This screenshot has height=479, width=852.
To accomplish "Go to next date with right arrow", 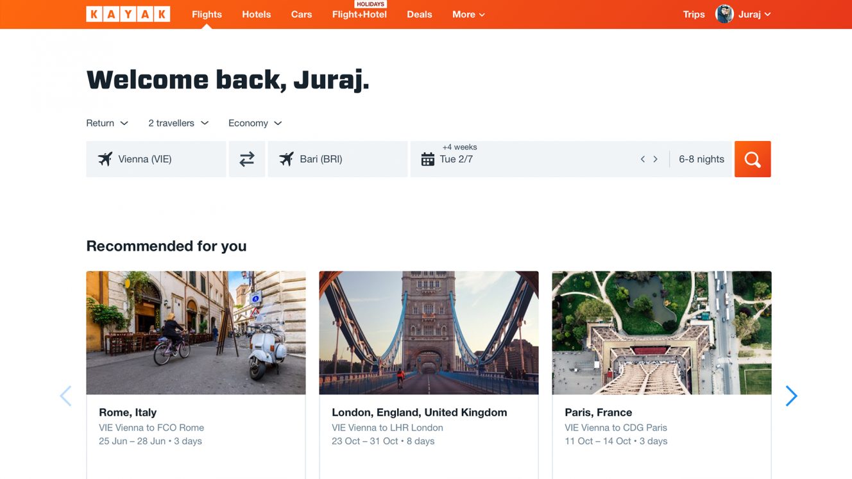I will coord(655,159).
